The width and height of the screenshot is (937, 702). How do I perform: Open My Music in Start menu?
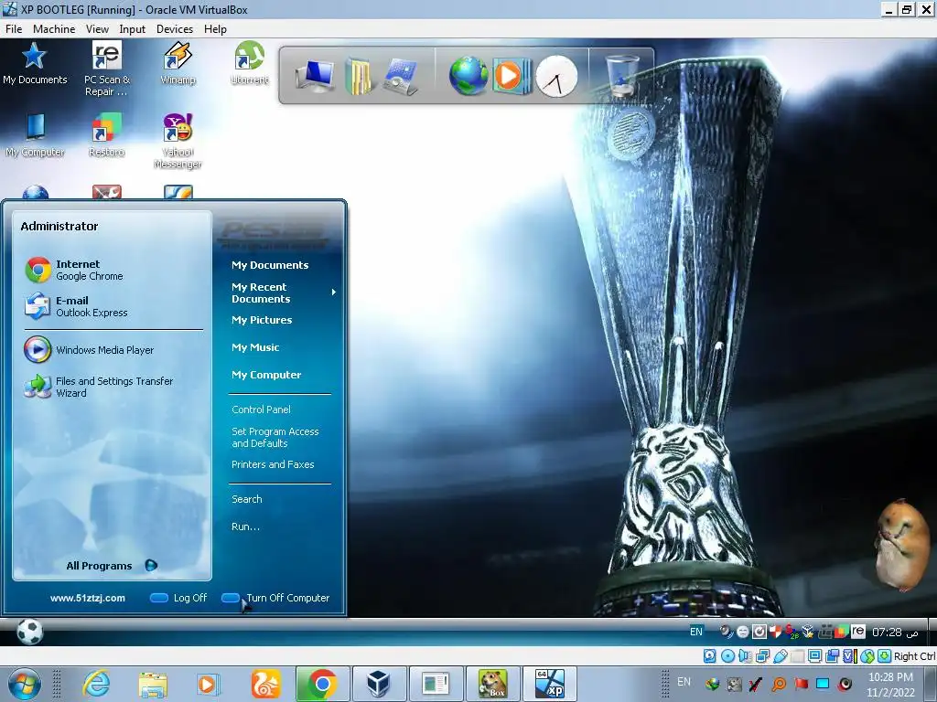255,347
